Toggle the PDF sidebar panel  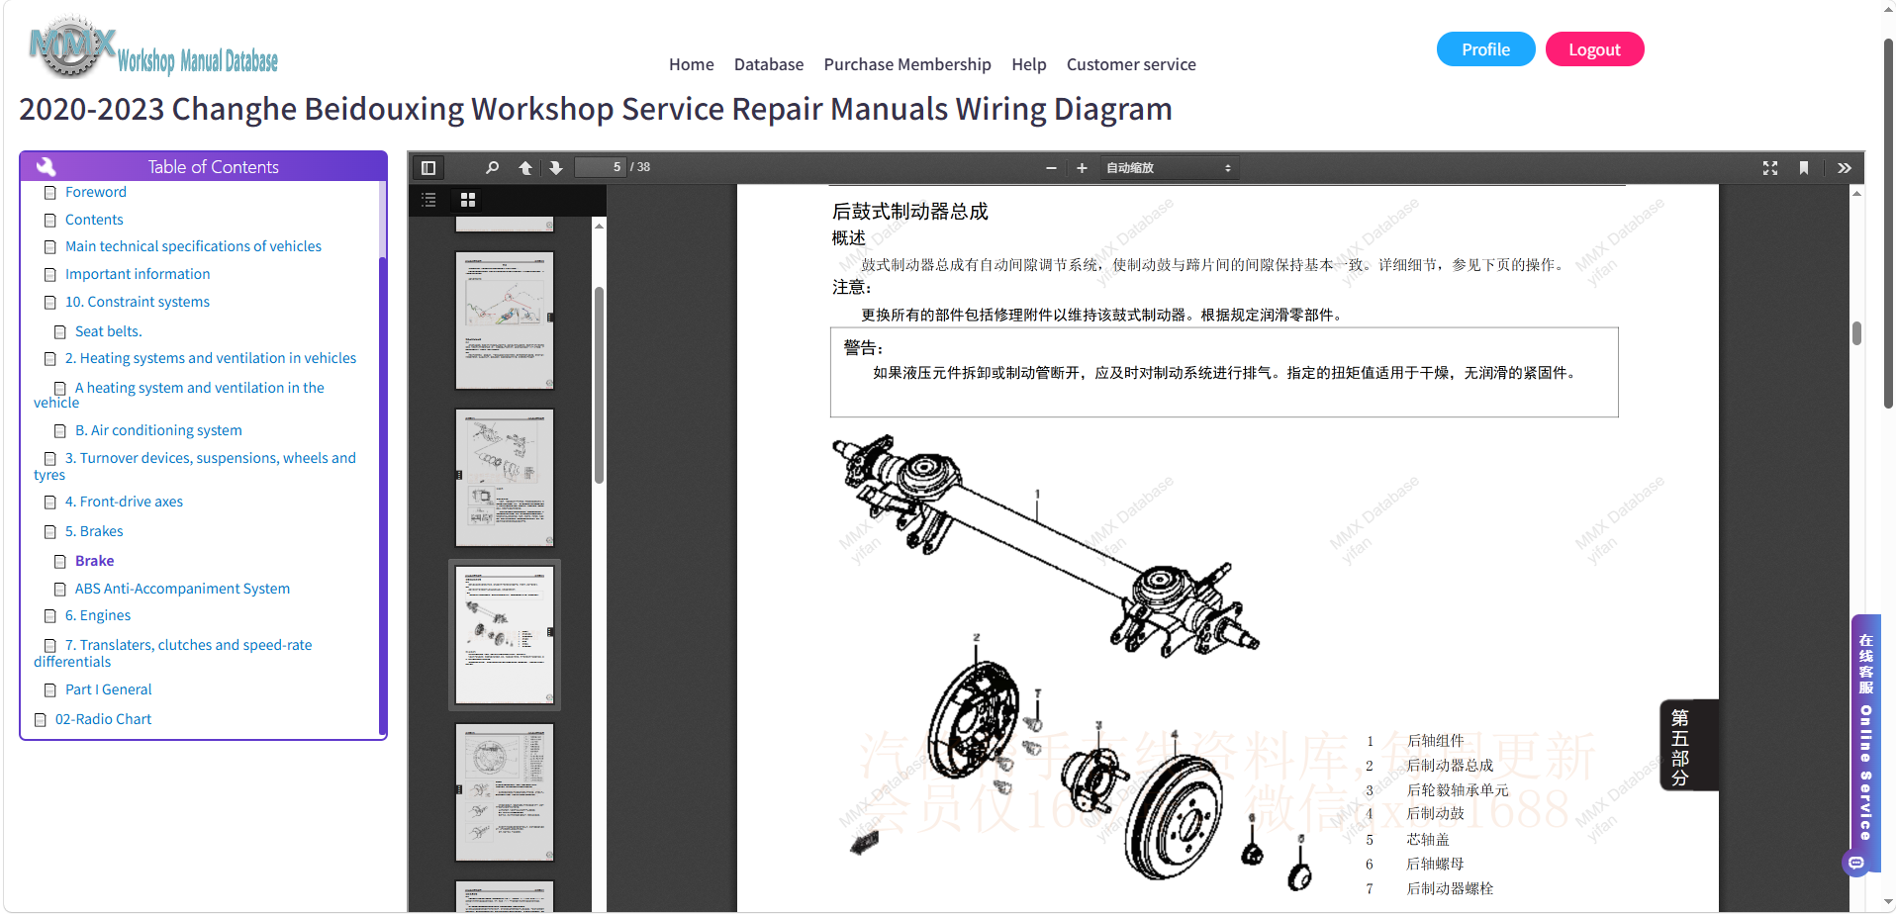point(428,168)
